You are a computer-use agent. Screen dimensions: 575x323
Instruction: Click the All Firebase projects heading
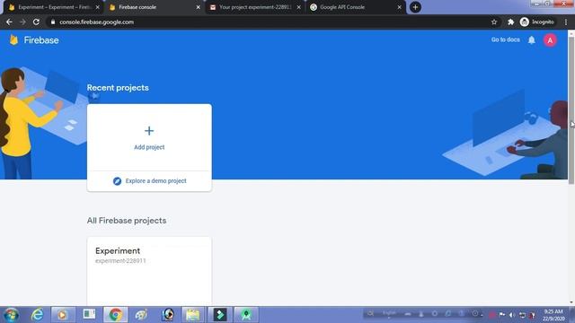127,221
